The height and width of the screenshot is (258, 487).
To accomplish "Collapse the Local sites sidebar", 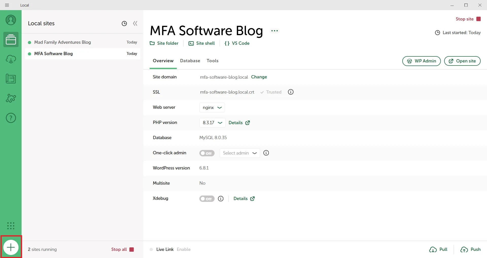I will tap(135, 24).
